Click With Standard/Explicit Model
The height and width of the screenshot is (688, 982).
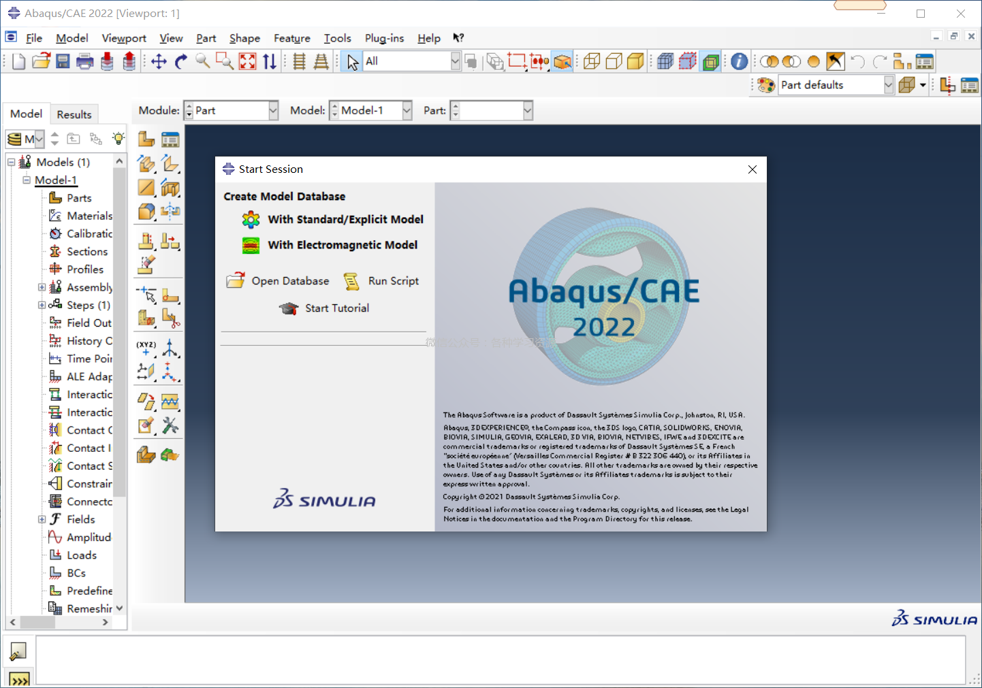[x=345, y=220]
